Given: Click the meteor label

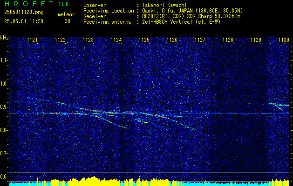Looking at the screenshot, I should 66,14.
